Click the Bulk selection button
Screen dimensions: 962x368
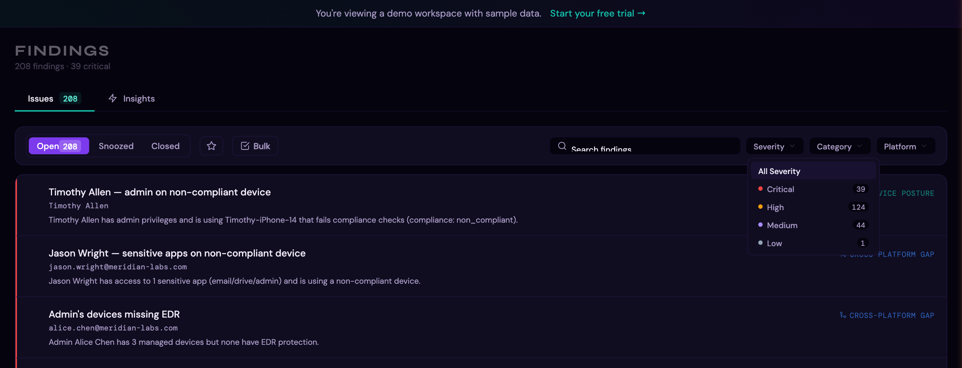[255, 146]
